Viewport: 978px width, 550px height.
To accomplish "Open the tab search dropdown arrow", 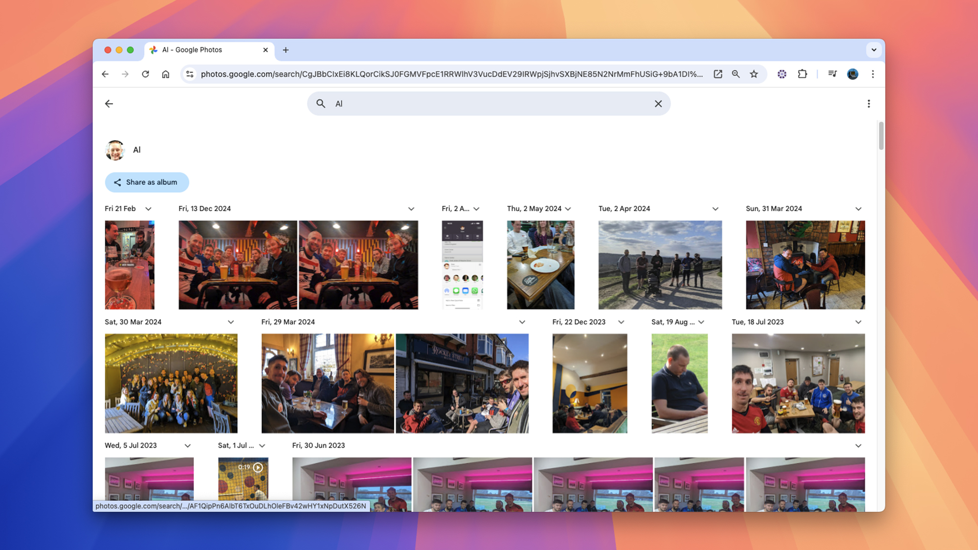I will (874, 50).
